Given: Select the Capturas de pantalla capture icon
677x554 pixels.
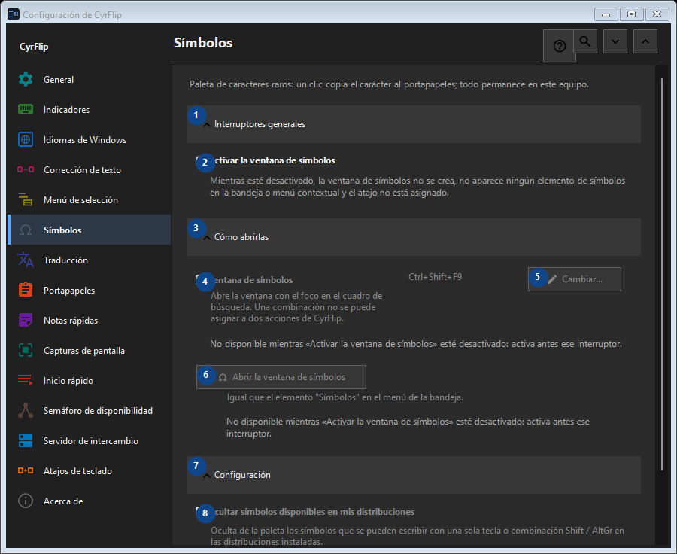Looking at the screenshot, I should point(26,351).
